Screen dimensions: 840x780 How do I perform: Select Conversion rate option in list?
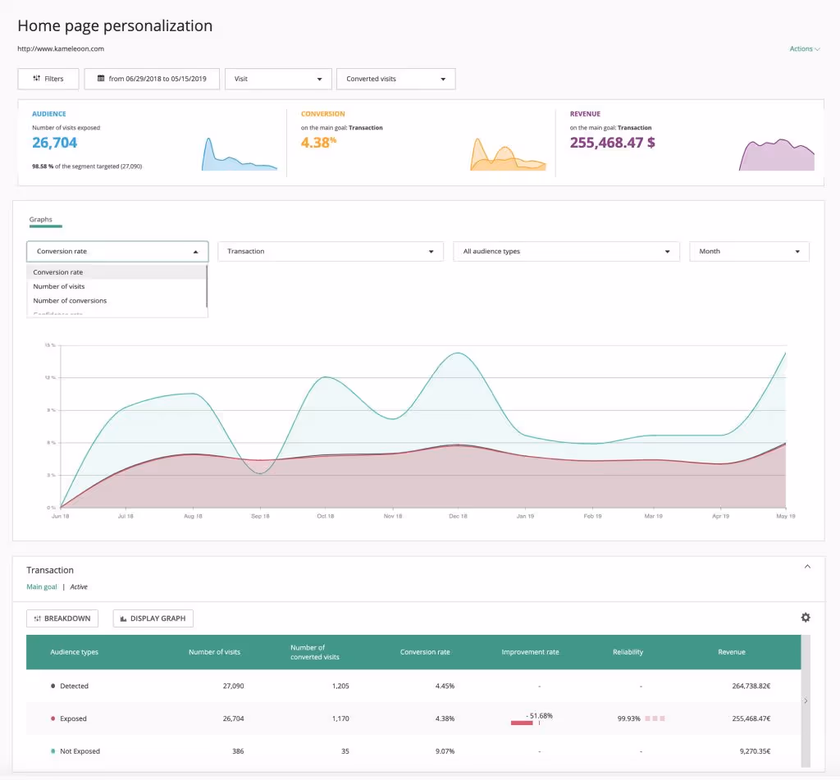pyautogui.click(x=116, y=272)
